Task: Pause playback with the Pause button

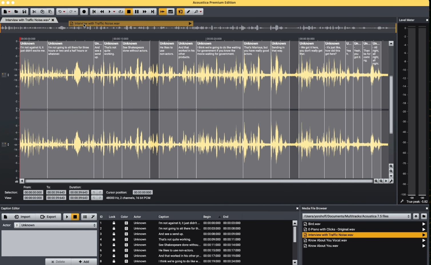Action: (x=137, y=12)
